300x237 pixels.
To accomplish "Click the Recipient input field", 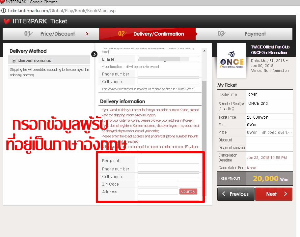I will pos(168,161).
